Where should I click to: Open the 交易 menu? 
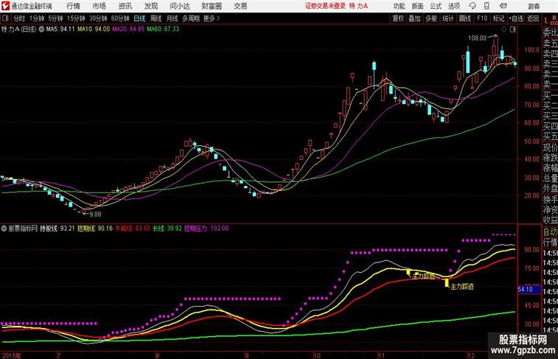[240, 6]
